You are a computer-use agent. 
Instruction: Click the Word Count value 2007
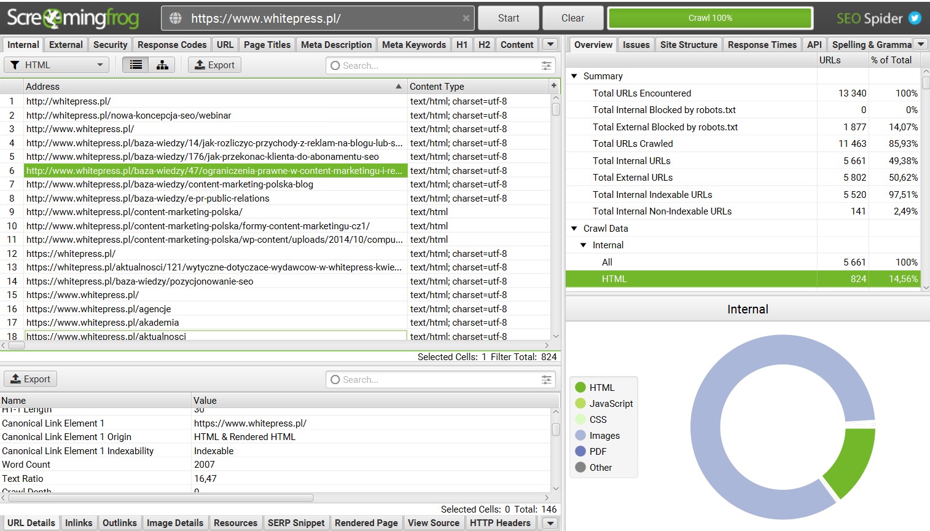click(205, 465)
